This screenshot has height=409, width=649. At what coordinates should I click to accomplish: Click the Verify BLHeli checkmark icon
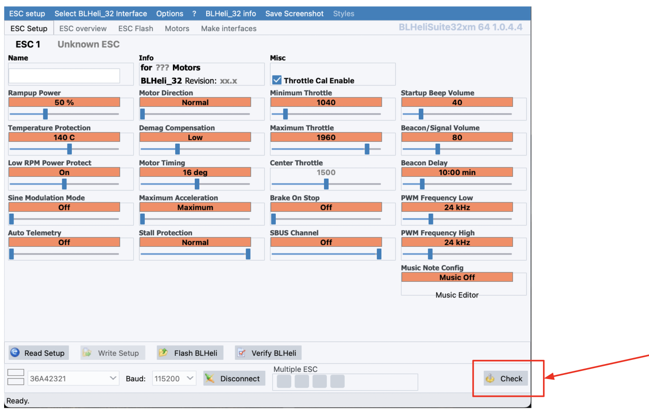coord(242,353)
